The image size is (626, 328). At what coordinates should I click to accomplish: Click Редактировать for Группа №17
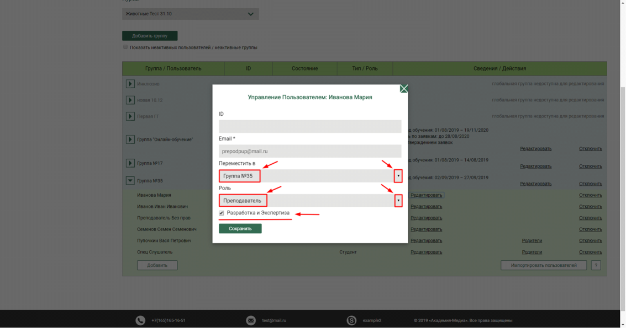point(536,166)
